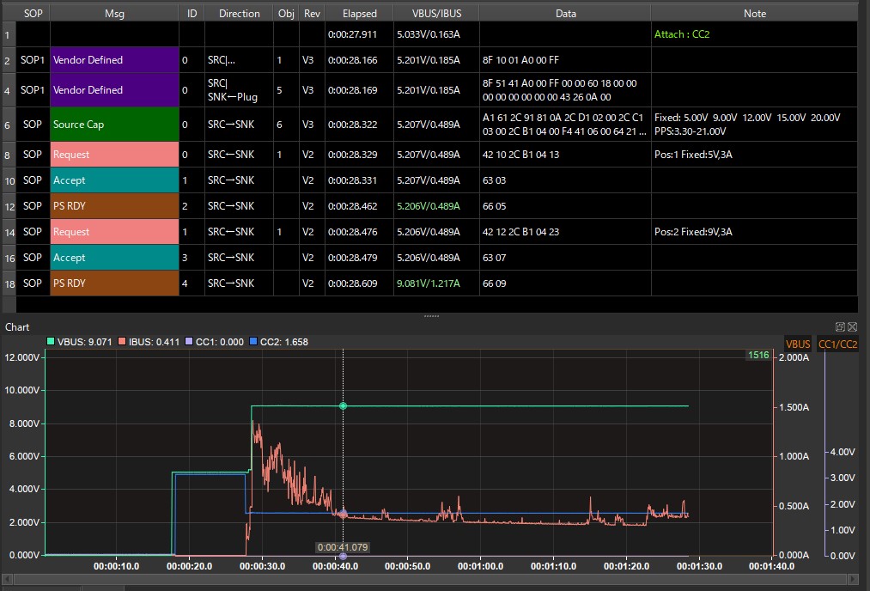The width and height of the screenshot is (870, 591).
Task: Click the 0:00:41.079 cursor time label
Action: [343, 547]
